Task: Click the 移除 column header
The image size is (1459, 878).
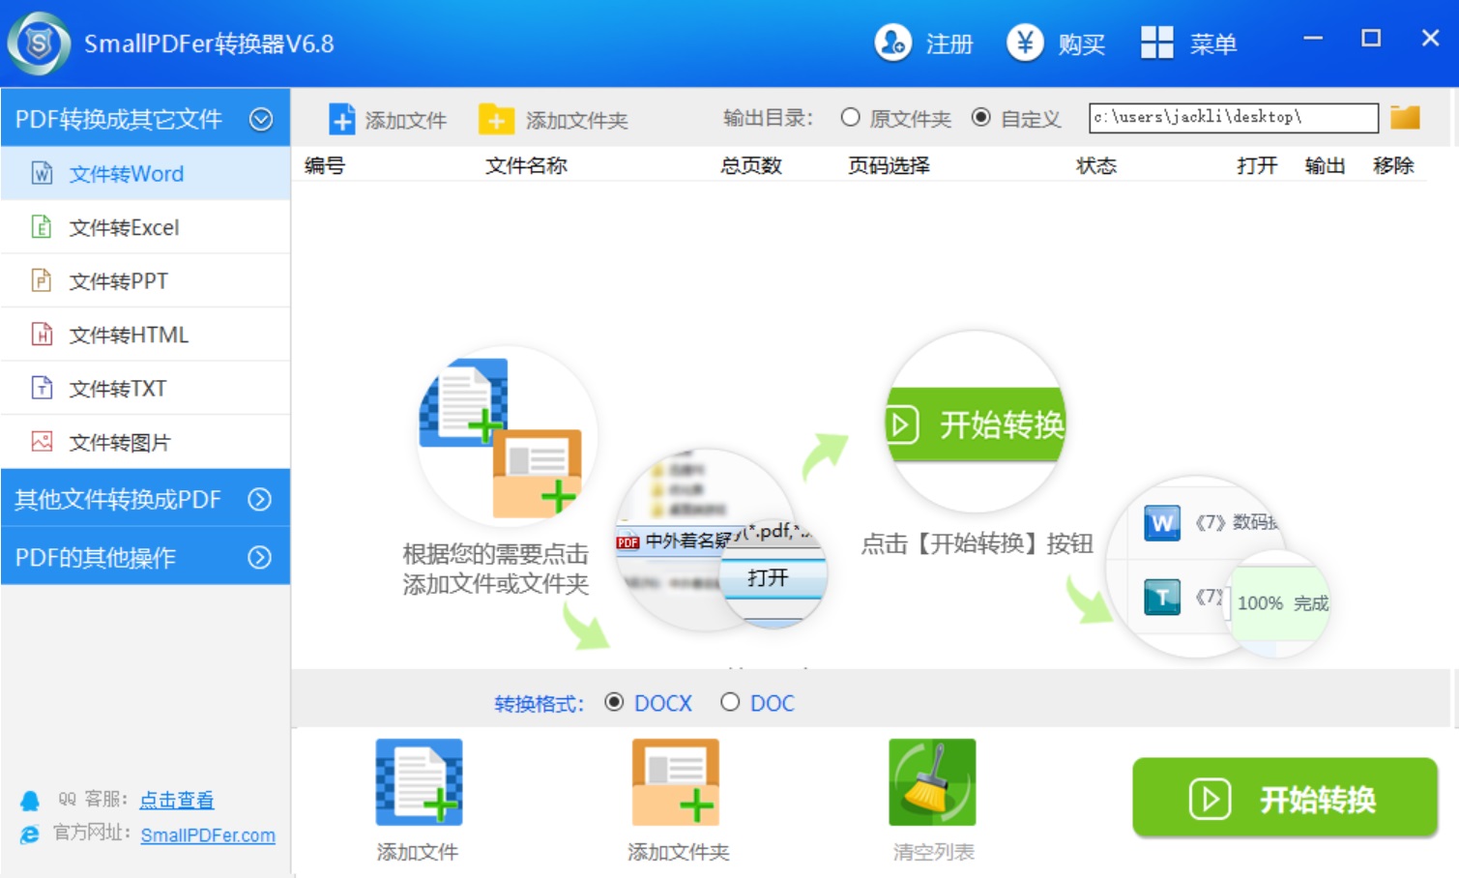Action: point(1393,165)
